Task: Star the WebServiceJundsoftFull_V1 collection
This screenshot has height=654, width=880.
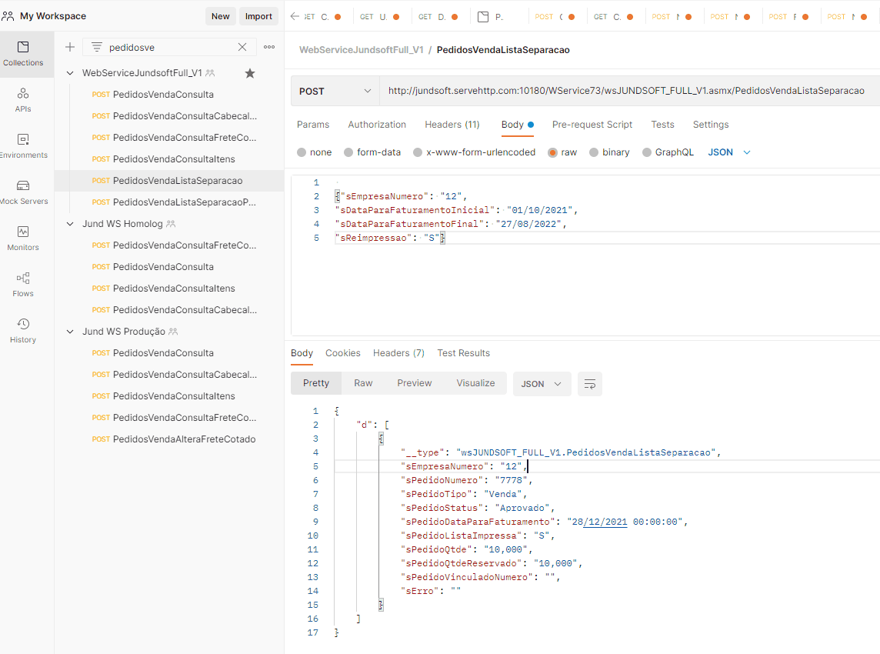Action: coord(250,73)
